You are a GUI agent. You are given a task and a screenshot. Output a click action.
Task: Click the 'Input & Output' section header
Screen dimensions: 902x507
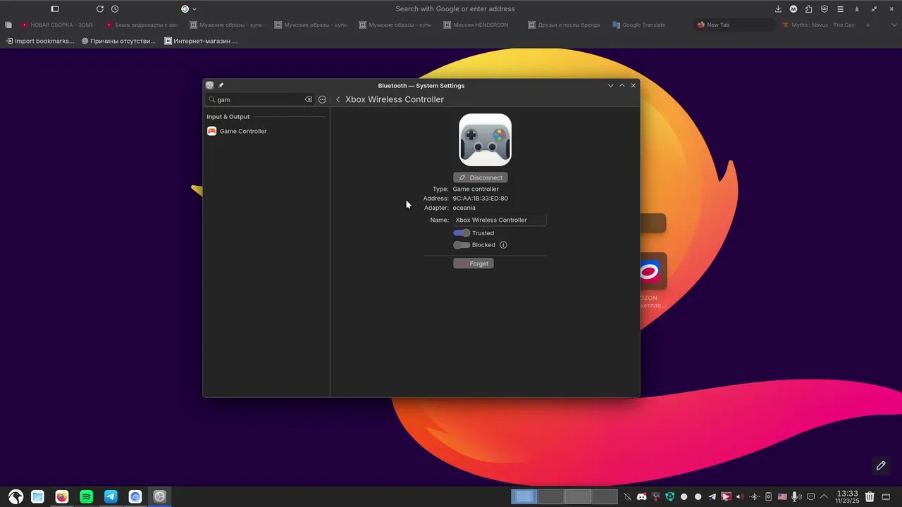pyautogui.click(x=228, y=117)
